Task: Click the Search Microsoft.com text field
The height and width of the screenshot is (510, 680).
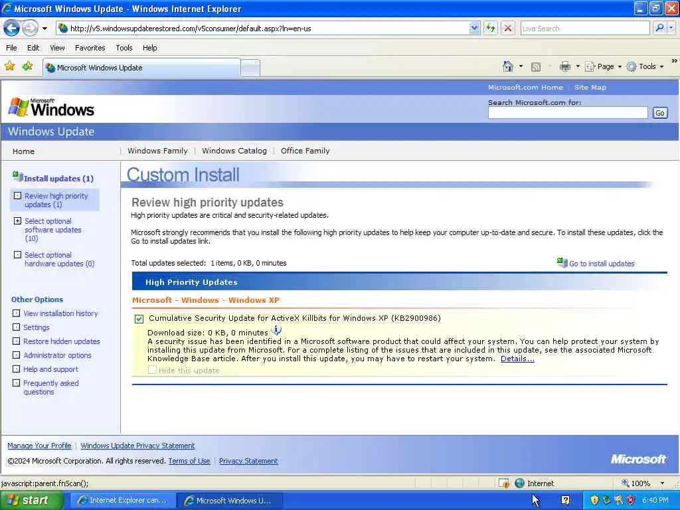Action: (568, 113)
